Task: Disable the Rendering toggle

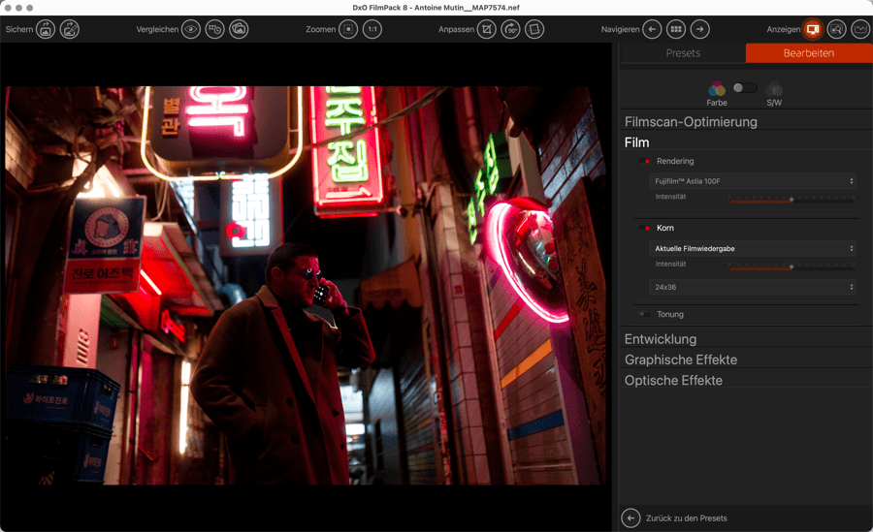Action: tap(645, 162)
